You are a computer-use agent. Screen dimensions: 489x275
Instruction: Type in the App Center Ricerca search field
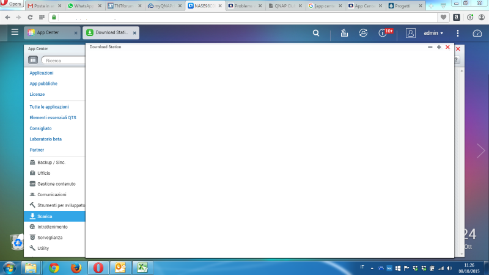[x=64, y=61]
